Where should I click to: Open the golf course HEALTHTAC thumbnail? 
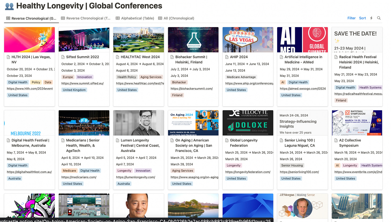[139, 40]
